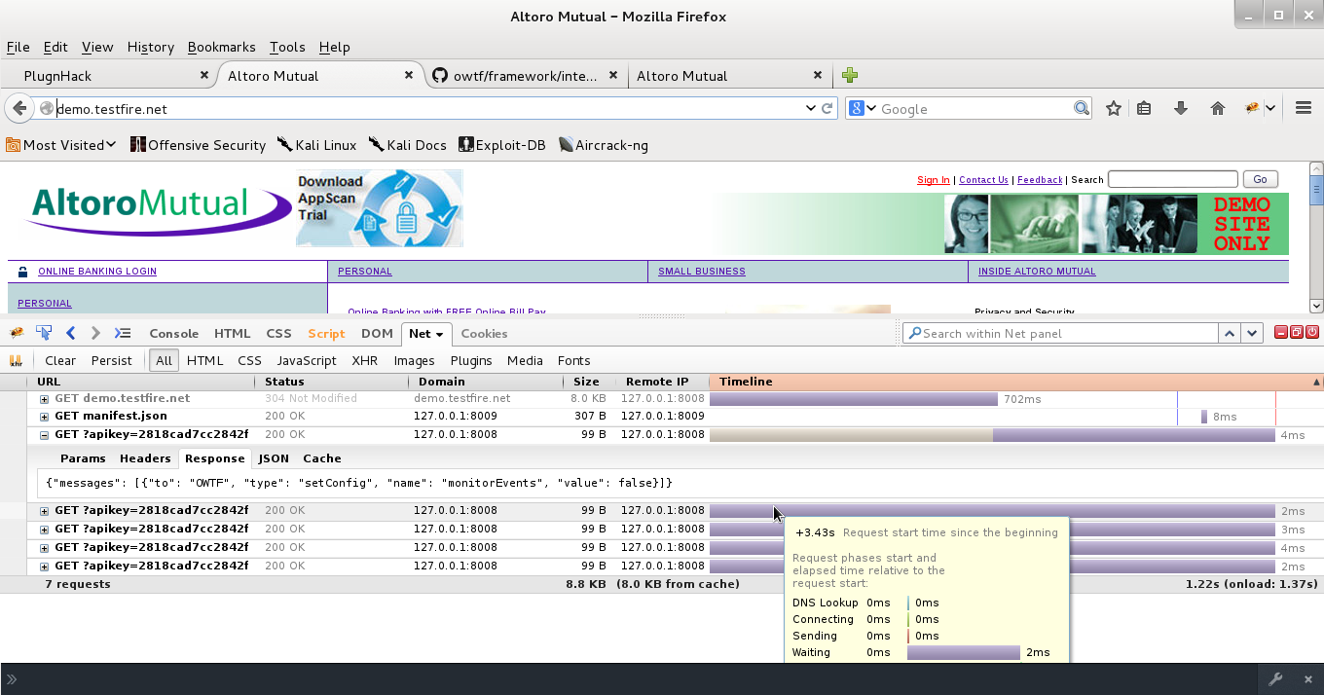Image resolution: width=1324 pixels, height=695 pixels.
Task: Click the browser Back button
Action: point(19,109)
